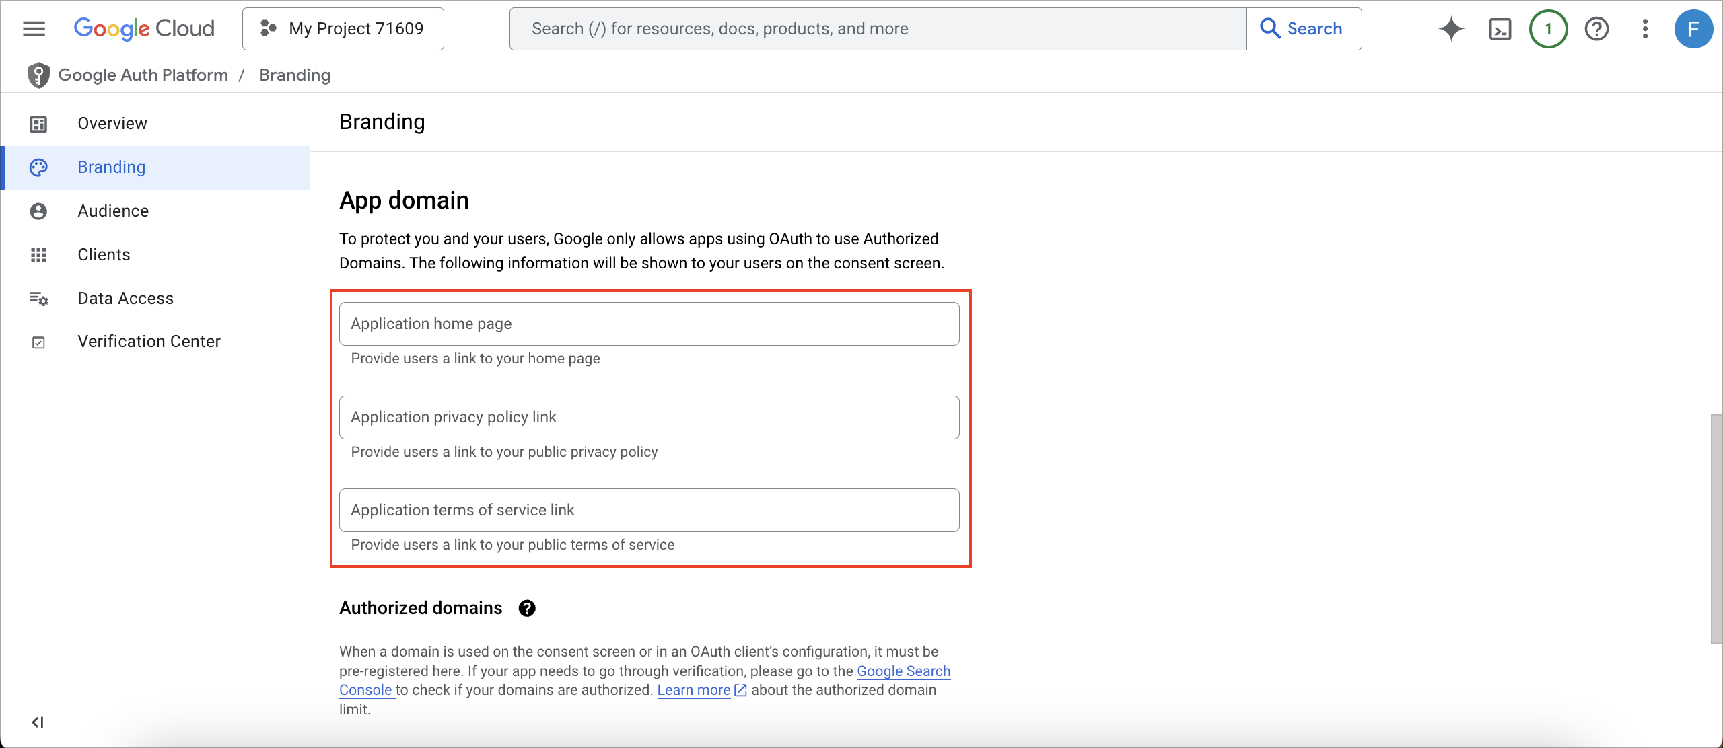Open the Data Access sidebar item
The image size is (1723, 748).
pyautogui.click(x=156, y=299)
